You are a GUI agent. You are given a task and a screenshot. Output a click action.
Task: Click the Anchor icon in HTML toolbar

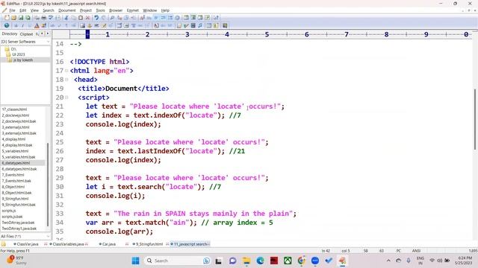[x=90, y=26]
